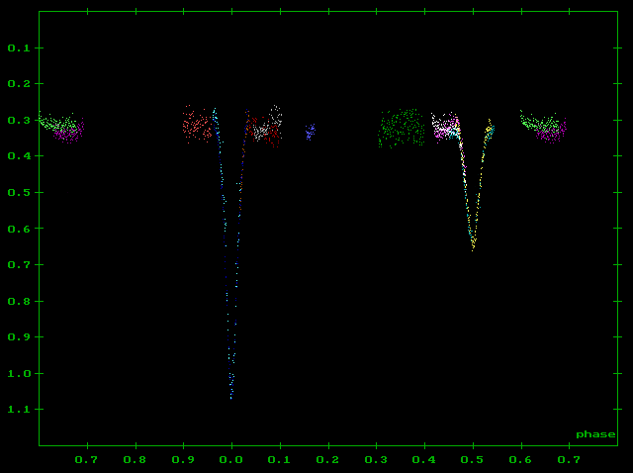Click the 1.1 label on the vertical axis
Screen dimensions: 633x473
19,409
